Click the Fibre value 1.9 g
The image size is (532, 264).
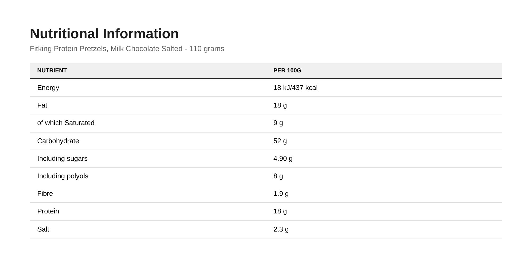coord(281,194)
